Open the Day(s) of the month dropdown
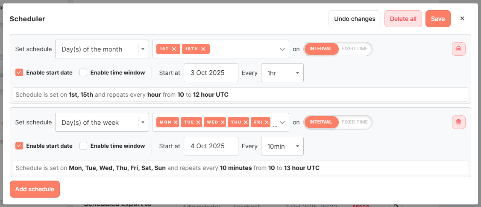Image resolution: width=481 pixels, height=207 pixels. click(102, 49)
